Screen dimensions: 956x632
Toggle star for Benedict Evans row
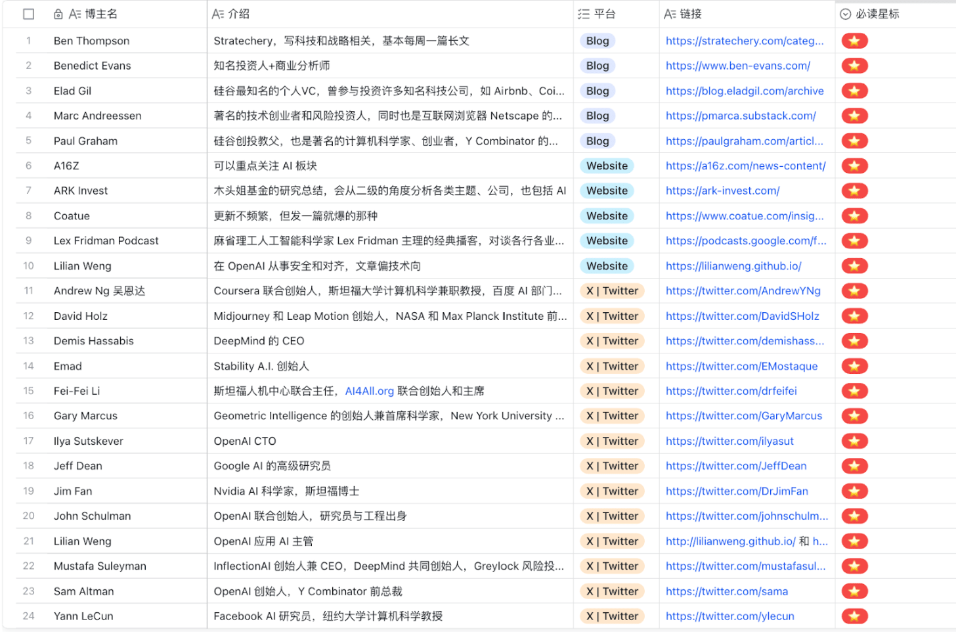point(854,66)
